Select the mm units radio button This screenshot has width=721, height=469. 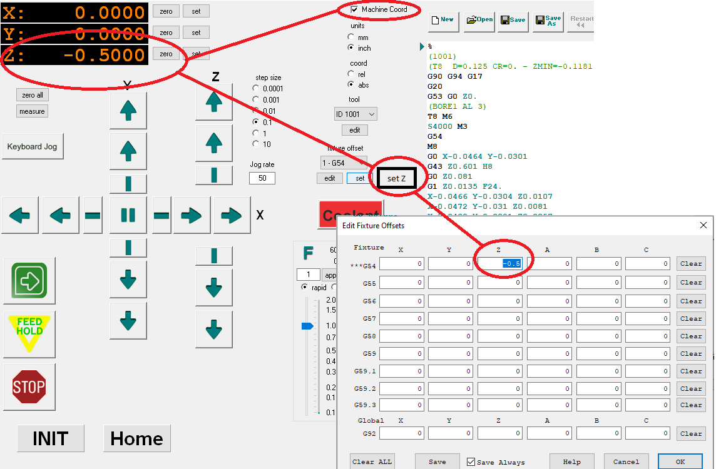[352, 38]
